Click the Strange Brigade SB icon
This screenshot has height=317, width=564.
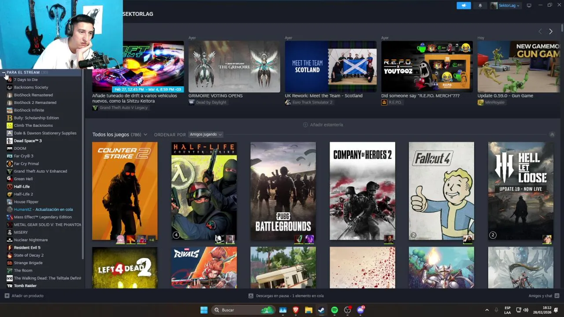click(x=10, y=263)
